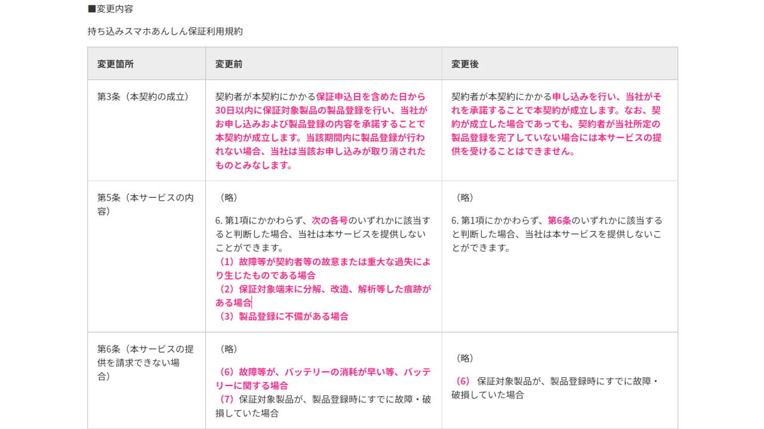Click the ■変更内容 section heading
764x429 pixels.
point(110,9)
